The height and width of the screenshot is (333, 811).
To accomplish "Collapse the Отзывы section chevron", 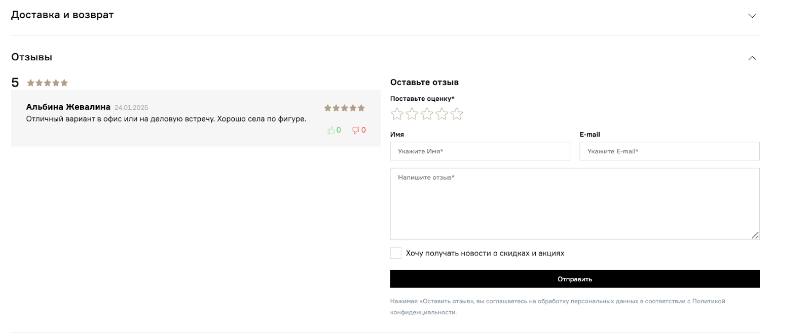I will [752, 58].
